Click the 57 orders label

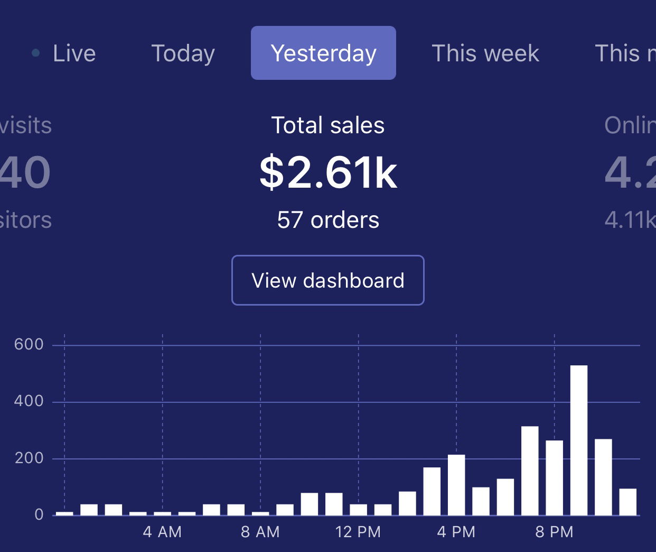point(327,220)
